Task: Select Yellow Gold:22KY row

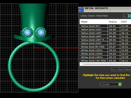Action: coord(105,43)
